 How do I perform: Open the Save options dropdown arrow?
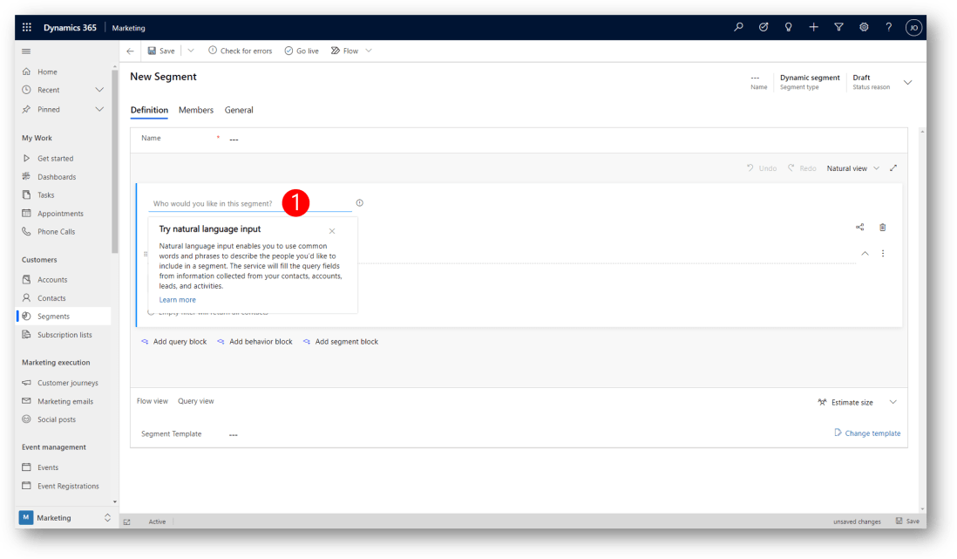click(x=191, y=51)
